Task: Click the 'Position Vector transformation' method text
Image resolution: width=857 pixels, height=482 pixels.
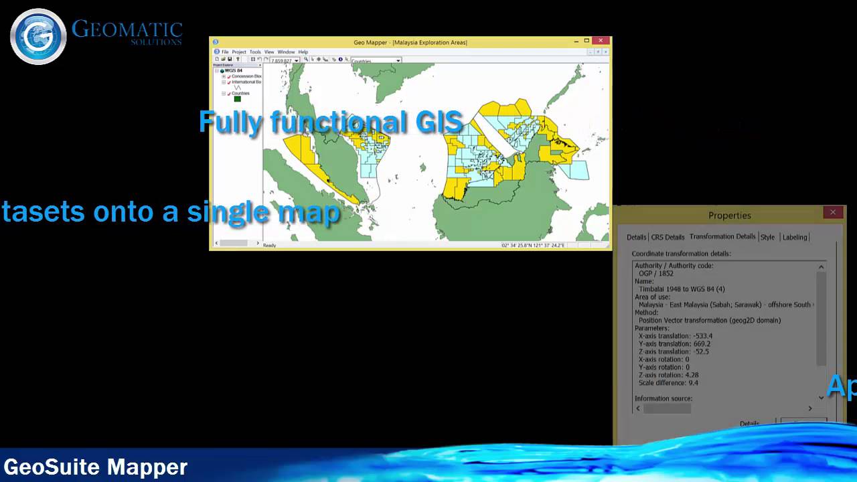Action: pyautogui.click(x=710, y=321)
